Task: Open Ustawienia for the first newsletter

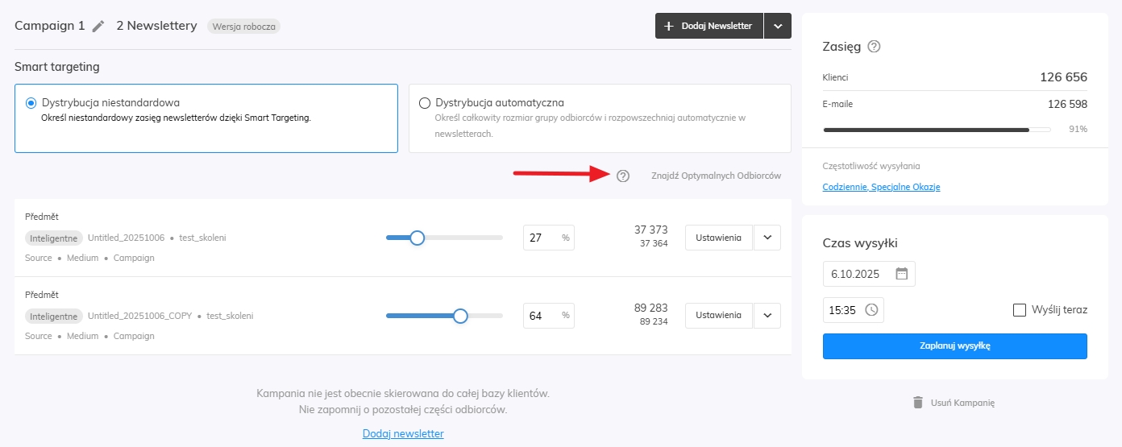Action: click(x=718, y=238)
